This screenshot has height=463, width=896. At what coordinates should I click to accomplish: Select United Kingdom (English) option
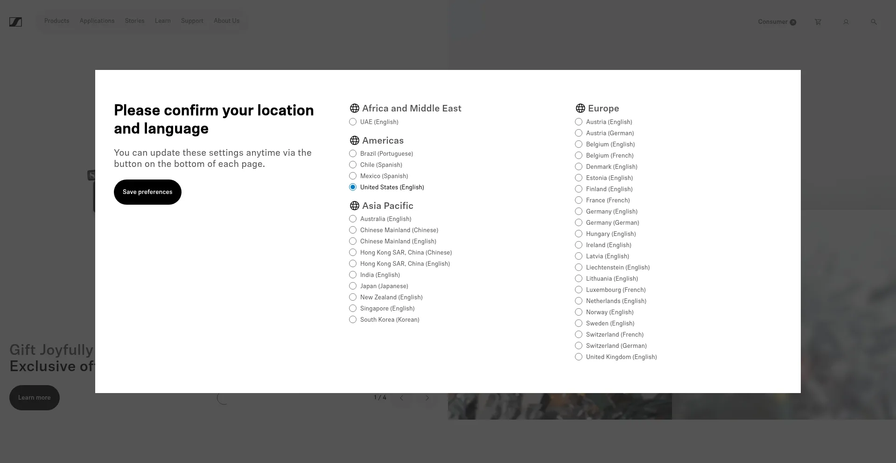click(x=579, y=357)
